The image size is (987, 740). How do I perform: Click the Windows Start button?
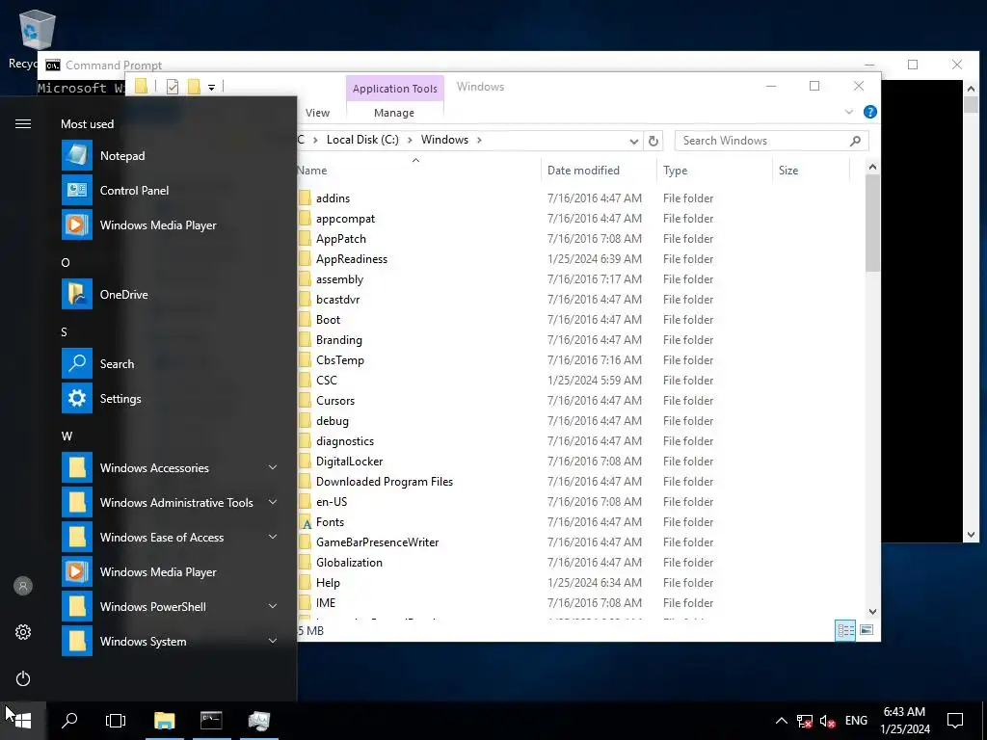(23, 721)
